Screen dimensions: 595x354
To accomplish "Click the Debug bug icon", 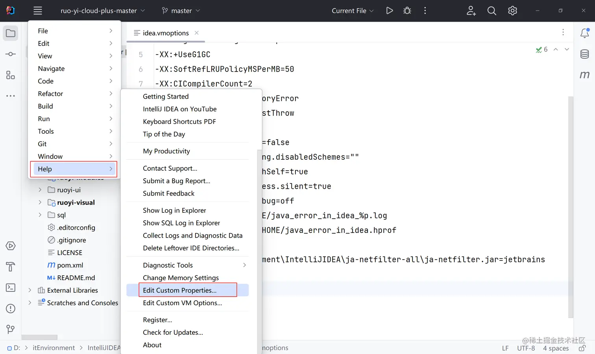I will 407,11.
